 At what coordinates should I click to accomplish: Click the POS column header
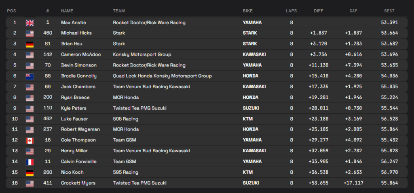coord(11,11)
